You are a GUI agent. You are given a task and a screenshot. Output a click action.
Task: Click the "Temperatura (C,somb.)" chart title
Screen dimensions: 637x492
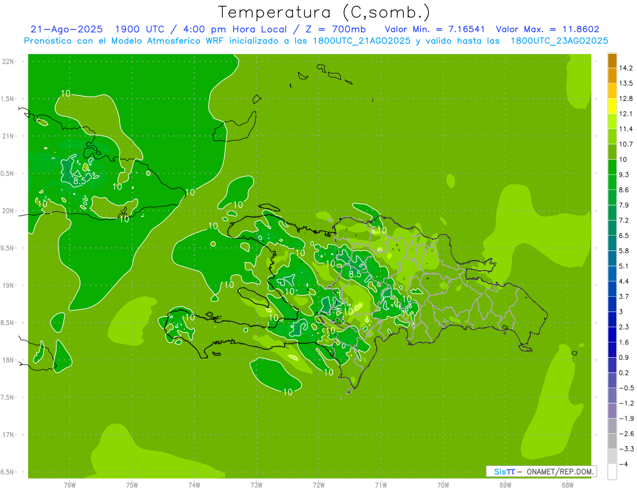324,12
